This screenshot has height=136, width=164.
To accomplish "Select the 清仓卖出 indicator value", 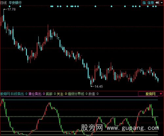I will tap(36, 94).
